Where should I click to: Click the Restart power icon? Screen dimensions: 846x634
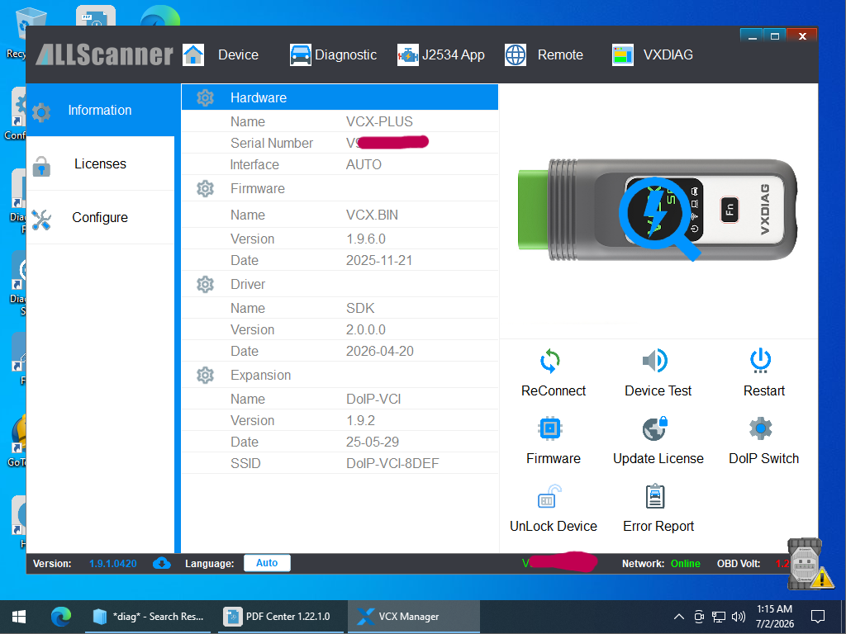click(x=760, y=361)
